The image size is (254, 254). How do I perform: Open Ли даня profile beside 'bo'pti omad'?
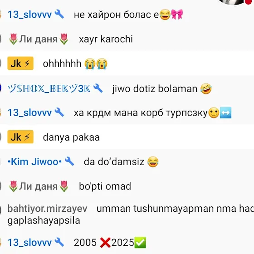point(39,186)
